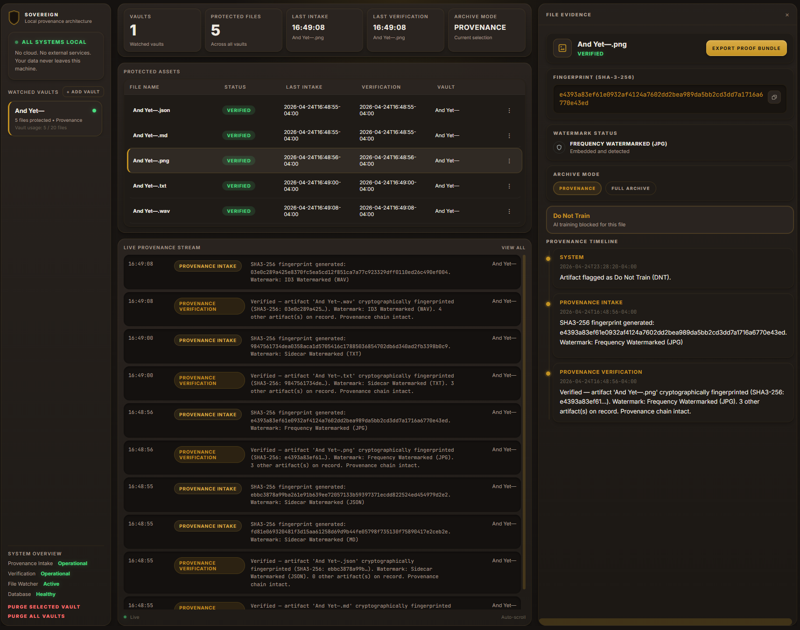The height and width of the screenshot is (630, 800).
Task: Click the Provenance Verification timeline marker dot
Action: (x=548, y=373)
